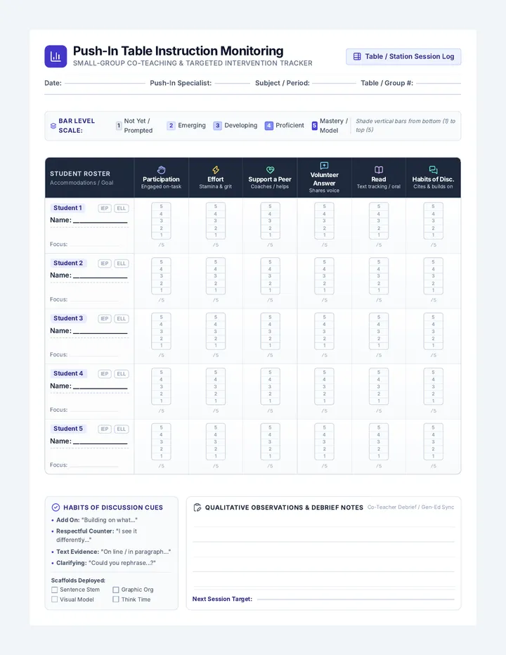The image size is (506, 655).
Task: Click the Subject / Period input line
Action: [334, 83]
